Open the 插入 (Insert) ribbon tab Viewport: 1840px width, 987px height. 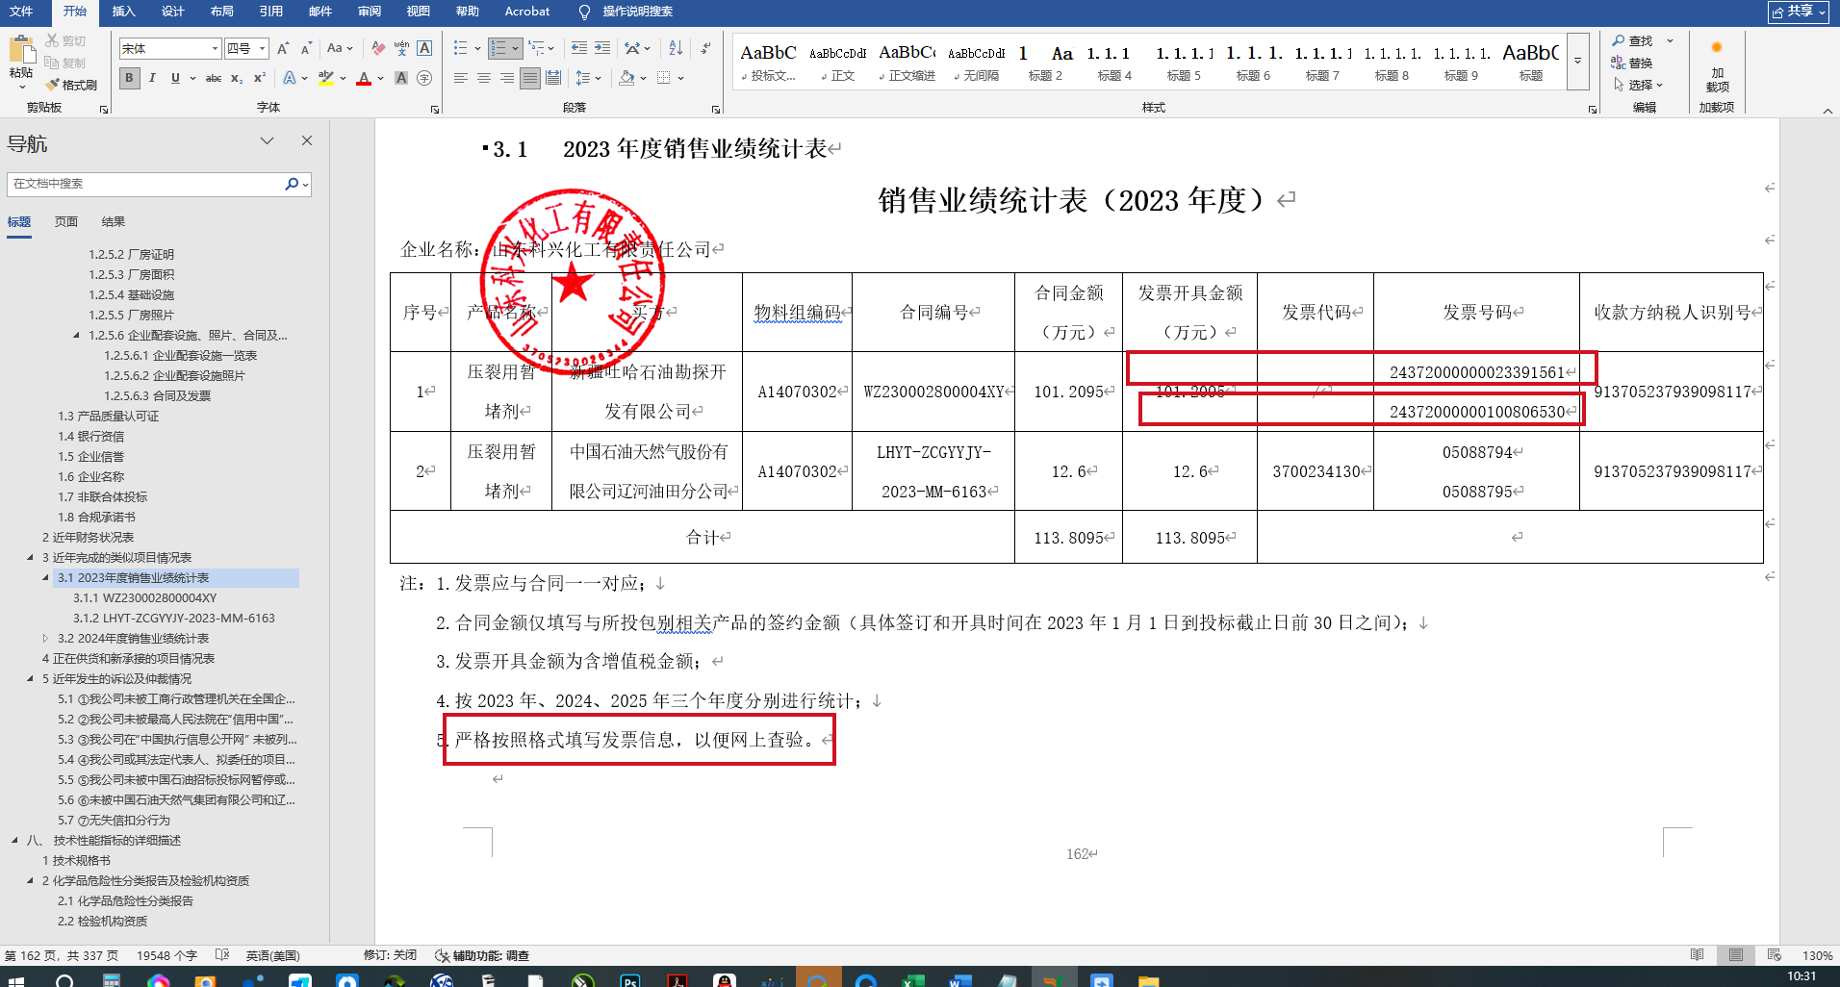click(123, 12)
